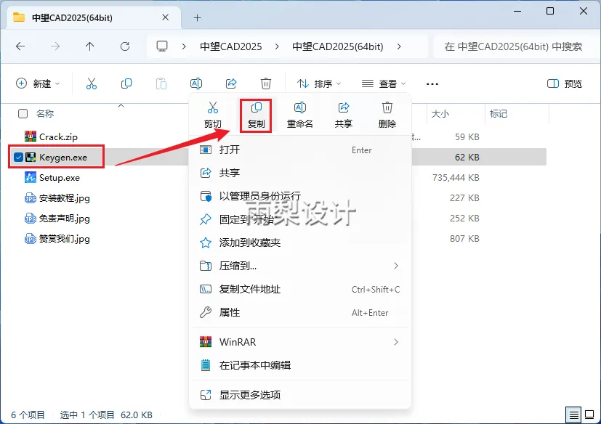The height and width of the screenshot is (424, 601).
Task: Click the Paste icon in the toolbar
Action: (x=161, y=83)
